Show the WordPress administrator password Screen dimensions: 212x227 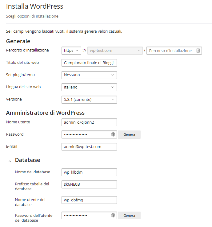(x=113, y=134)
